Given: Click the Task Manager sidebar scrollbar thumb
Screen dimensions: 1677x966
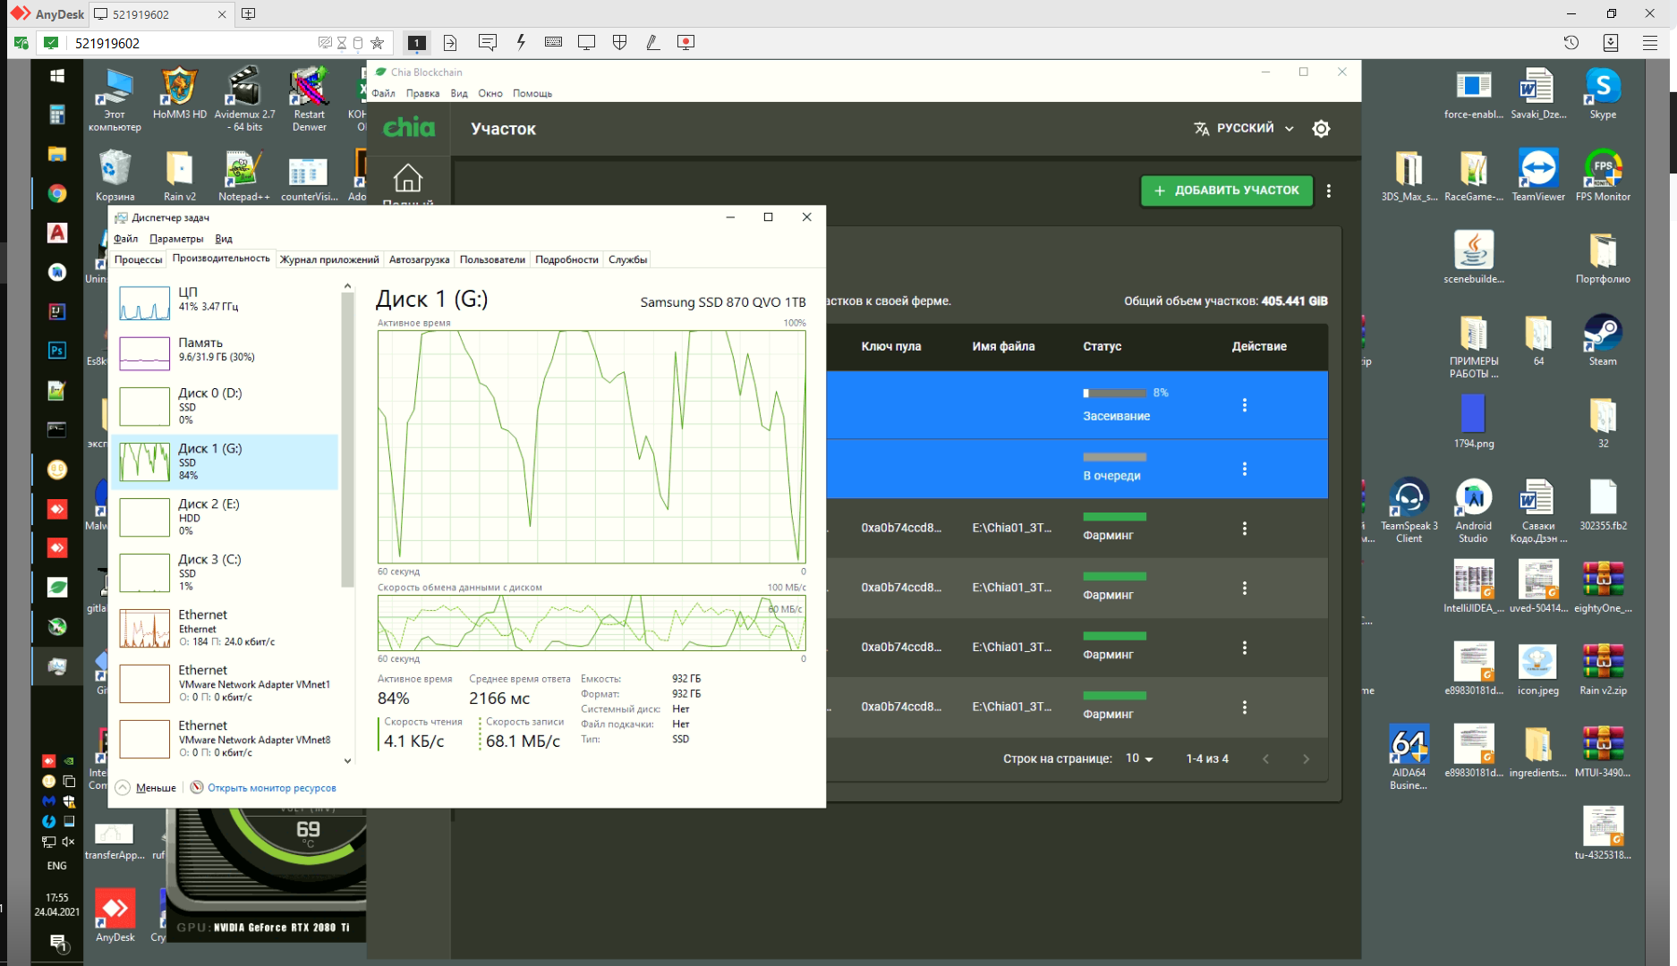Looking at the screenshot, I should click(348, 440).
